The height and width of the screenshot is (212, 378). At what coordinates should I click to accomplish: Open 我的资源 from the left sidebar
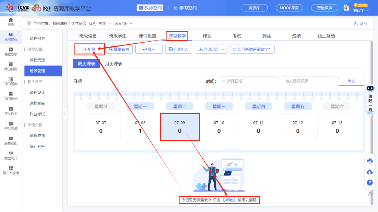tap(11, 66)
